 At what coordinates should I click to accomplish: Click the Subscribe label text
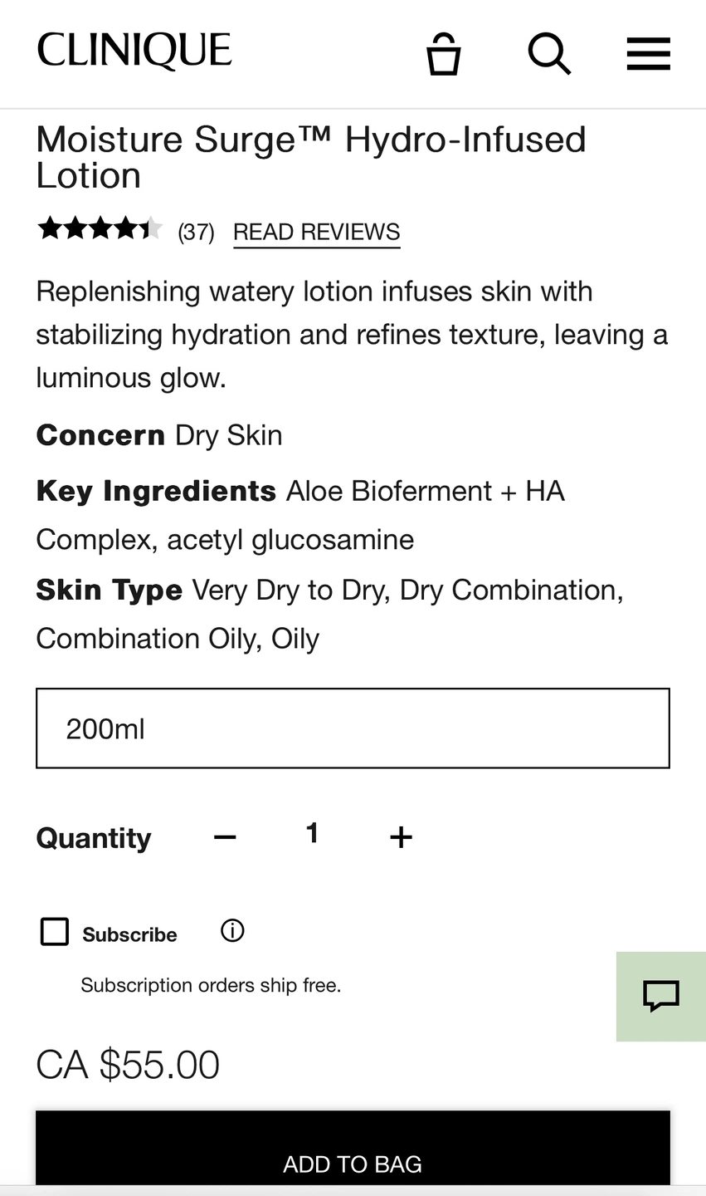point(129,934)
